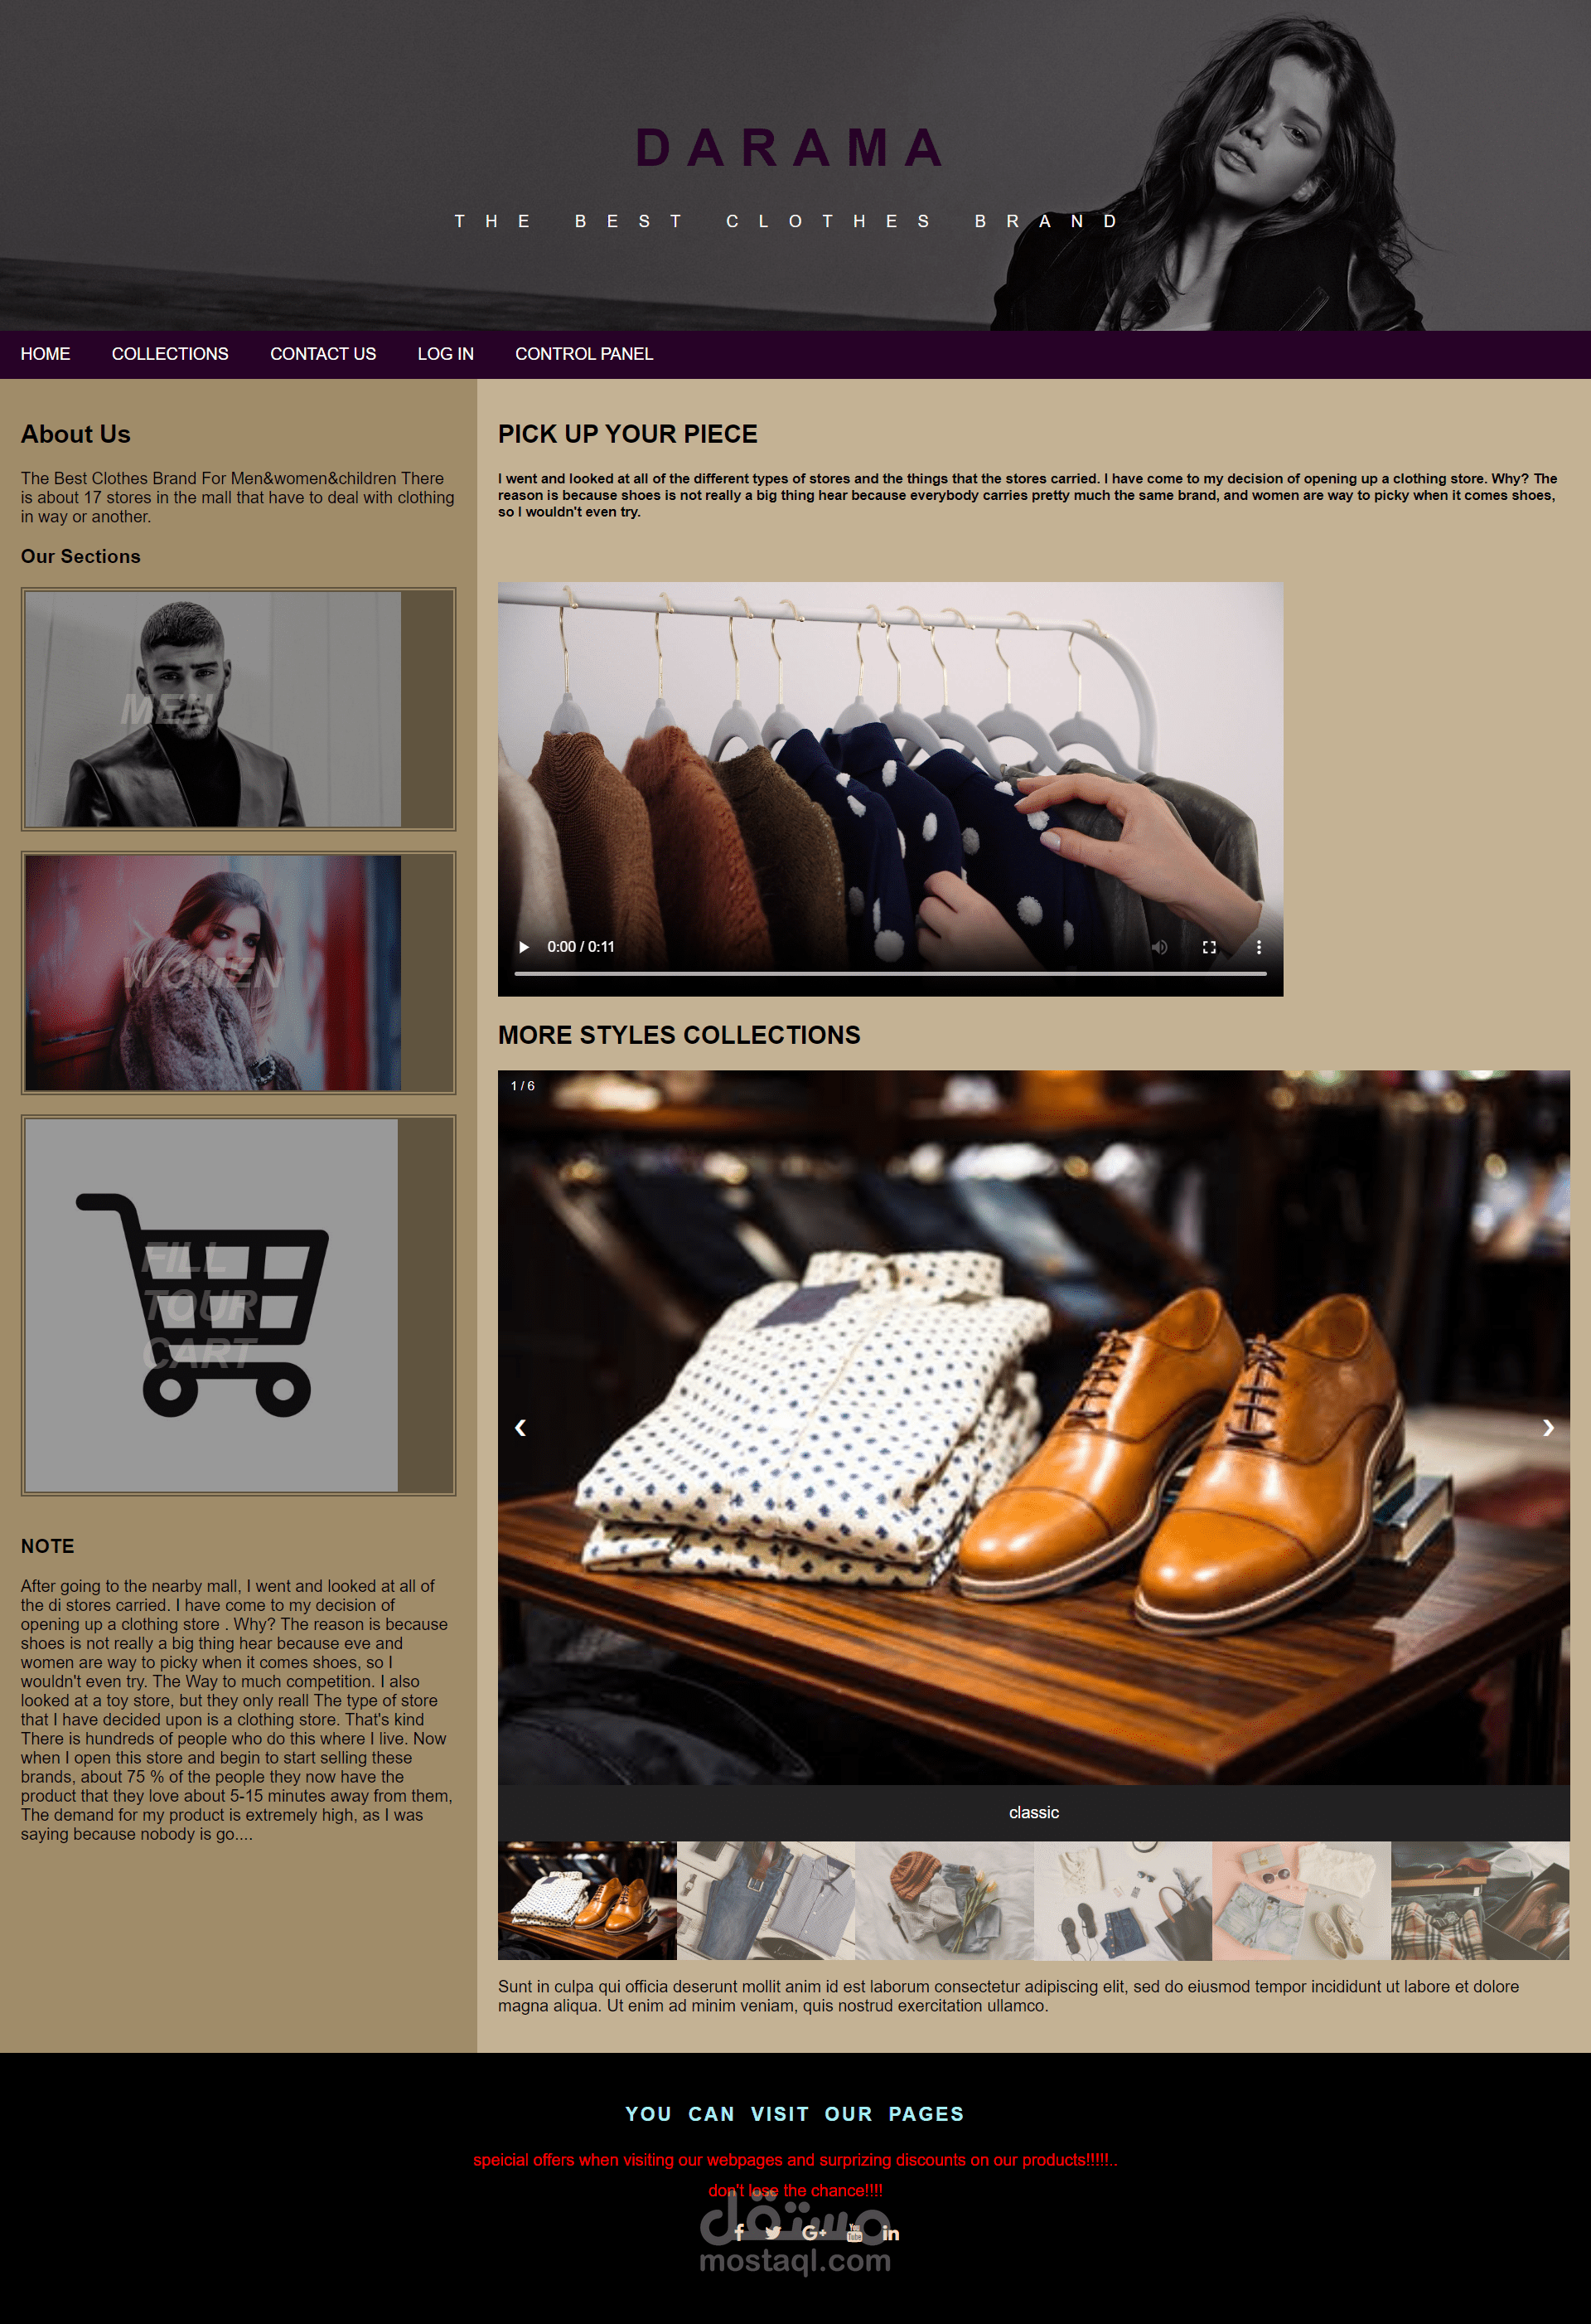Open the video's three-dot options menu
The width and height of the screenshot is (1591, 2324).
[x=1258, y=947]
